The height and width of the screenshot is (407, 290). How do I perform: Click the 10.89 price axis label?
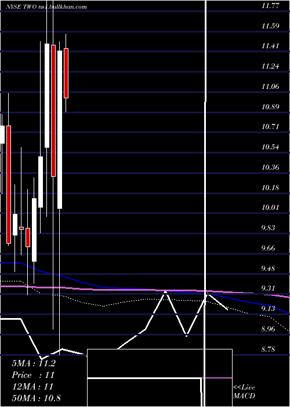pos(271,107)
